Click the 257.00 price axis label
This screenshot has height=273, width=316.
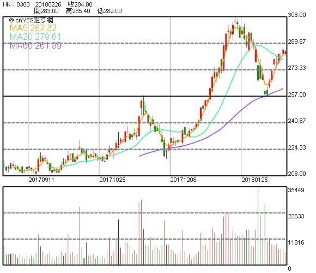point(297,94)
